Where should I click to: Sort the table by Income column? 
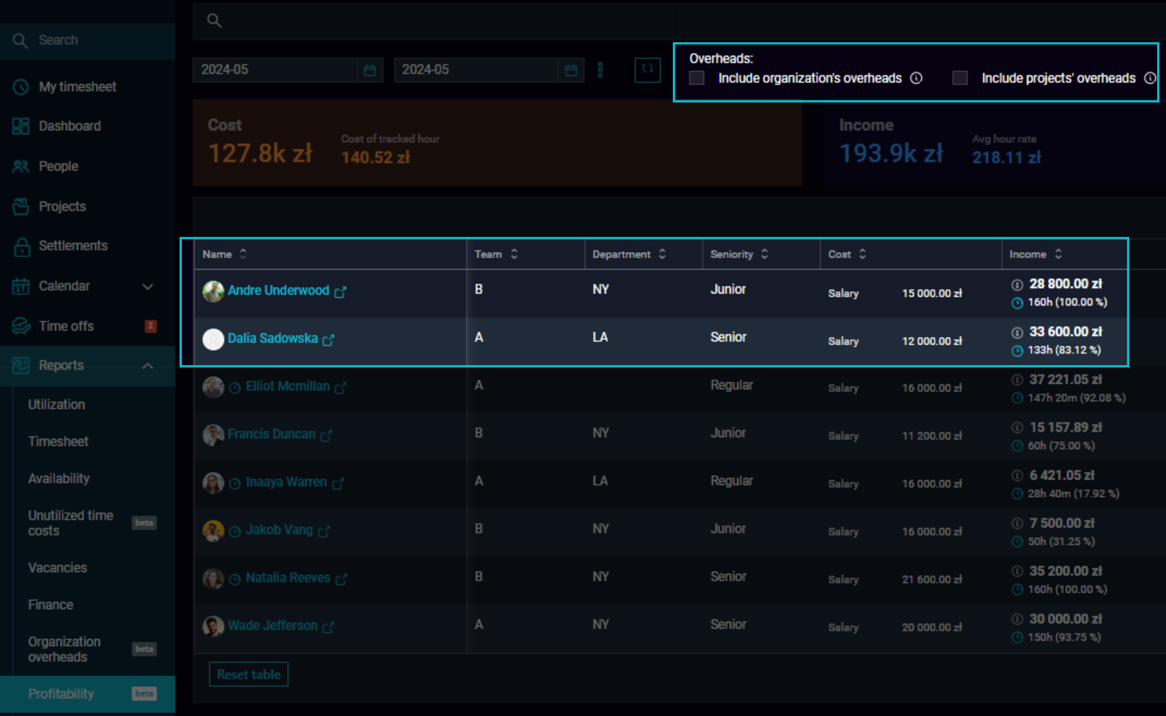1035,254
